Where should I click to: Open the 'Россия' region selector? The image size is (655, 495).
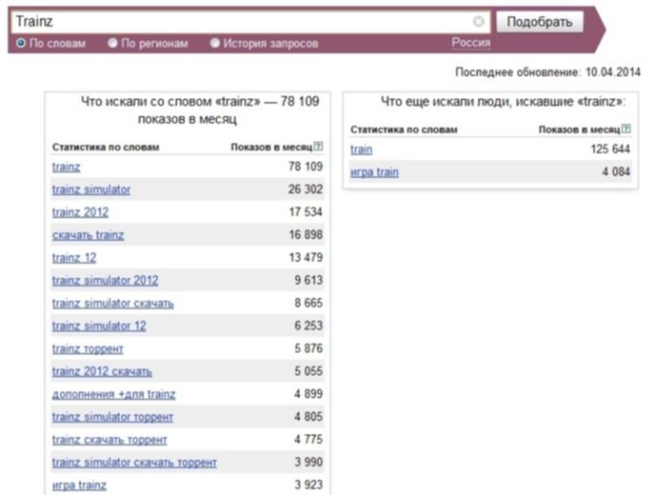click(x=470, y=43)
